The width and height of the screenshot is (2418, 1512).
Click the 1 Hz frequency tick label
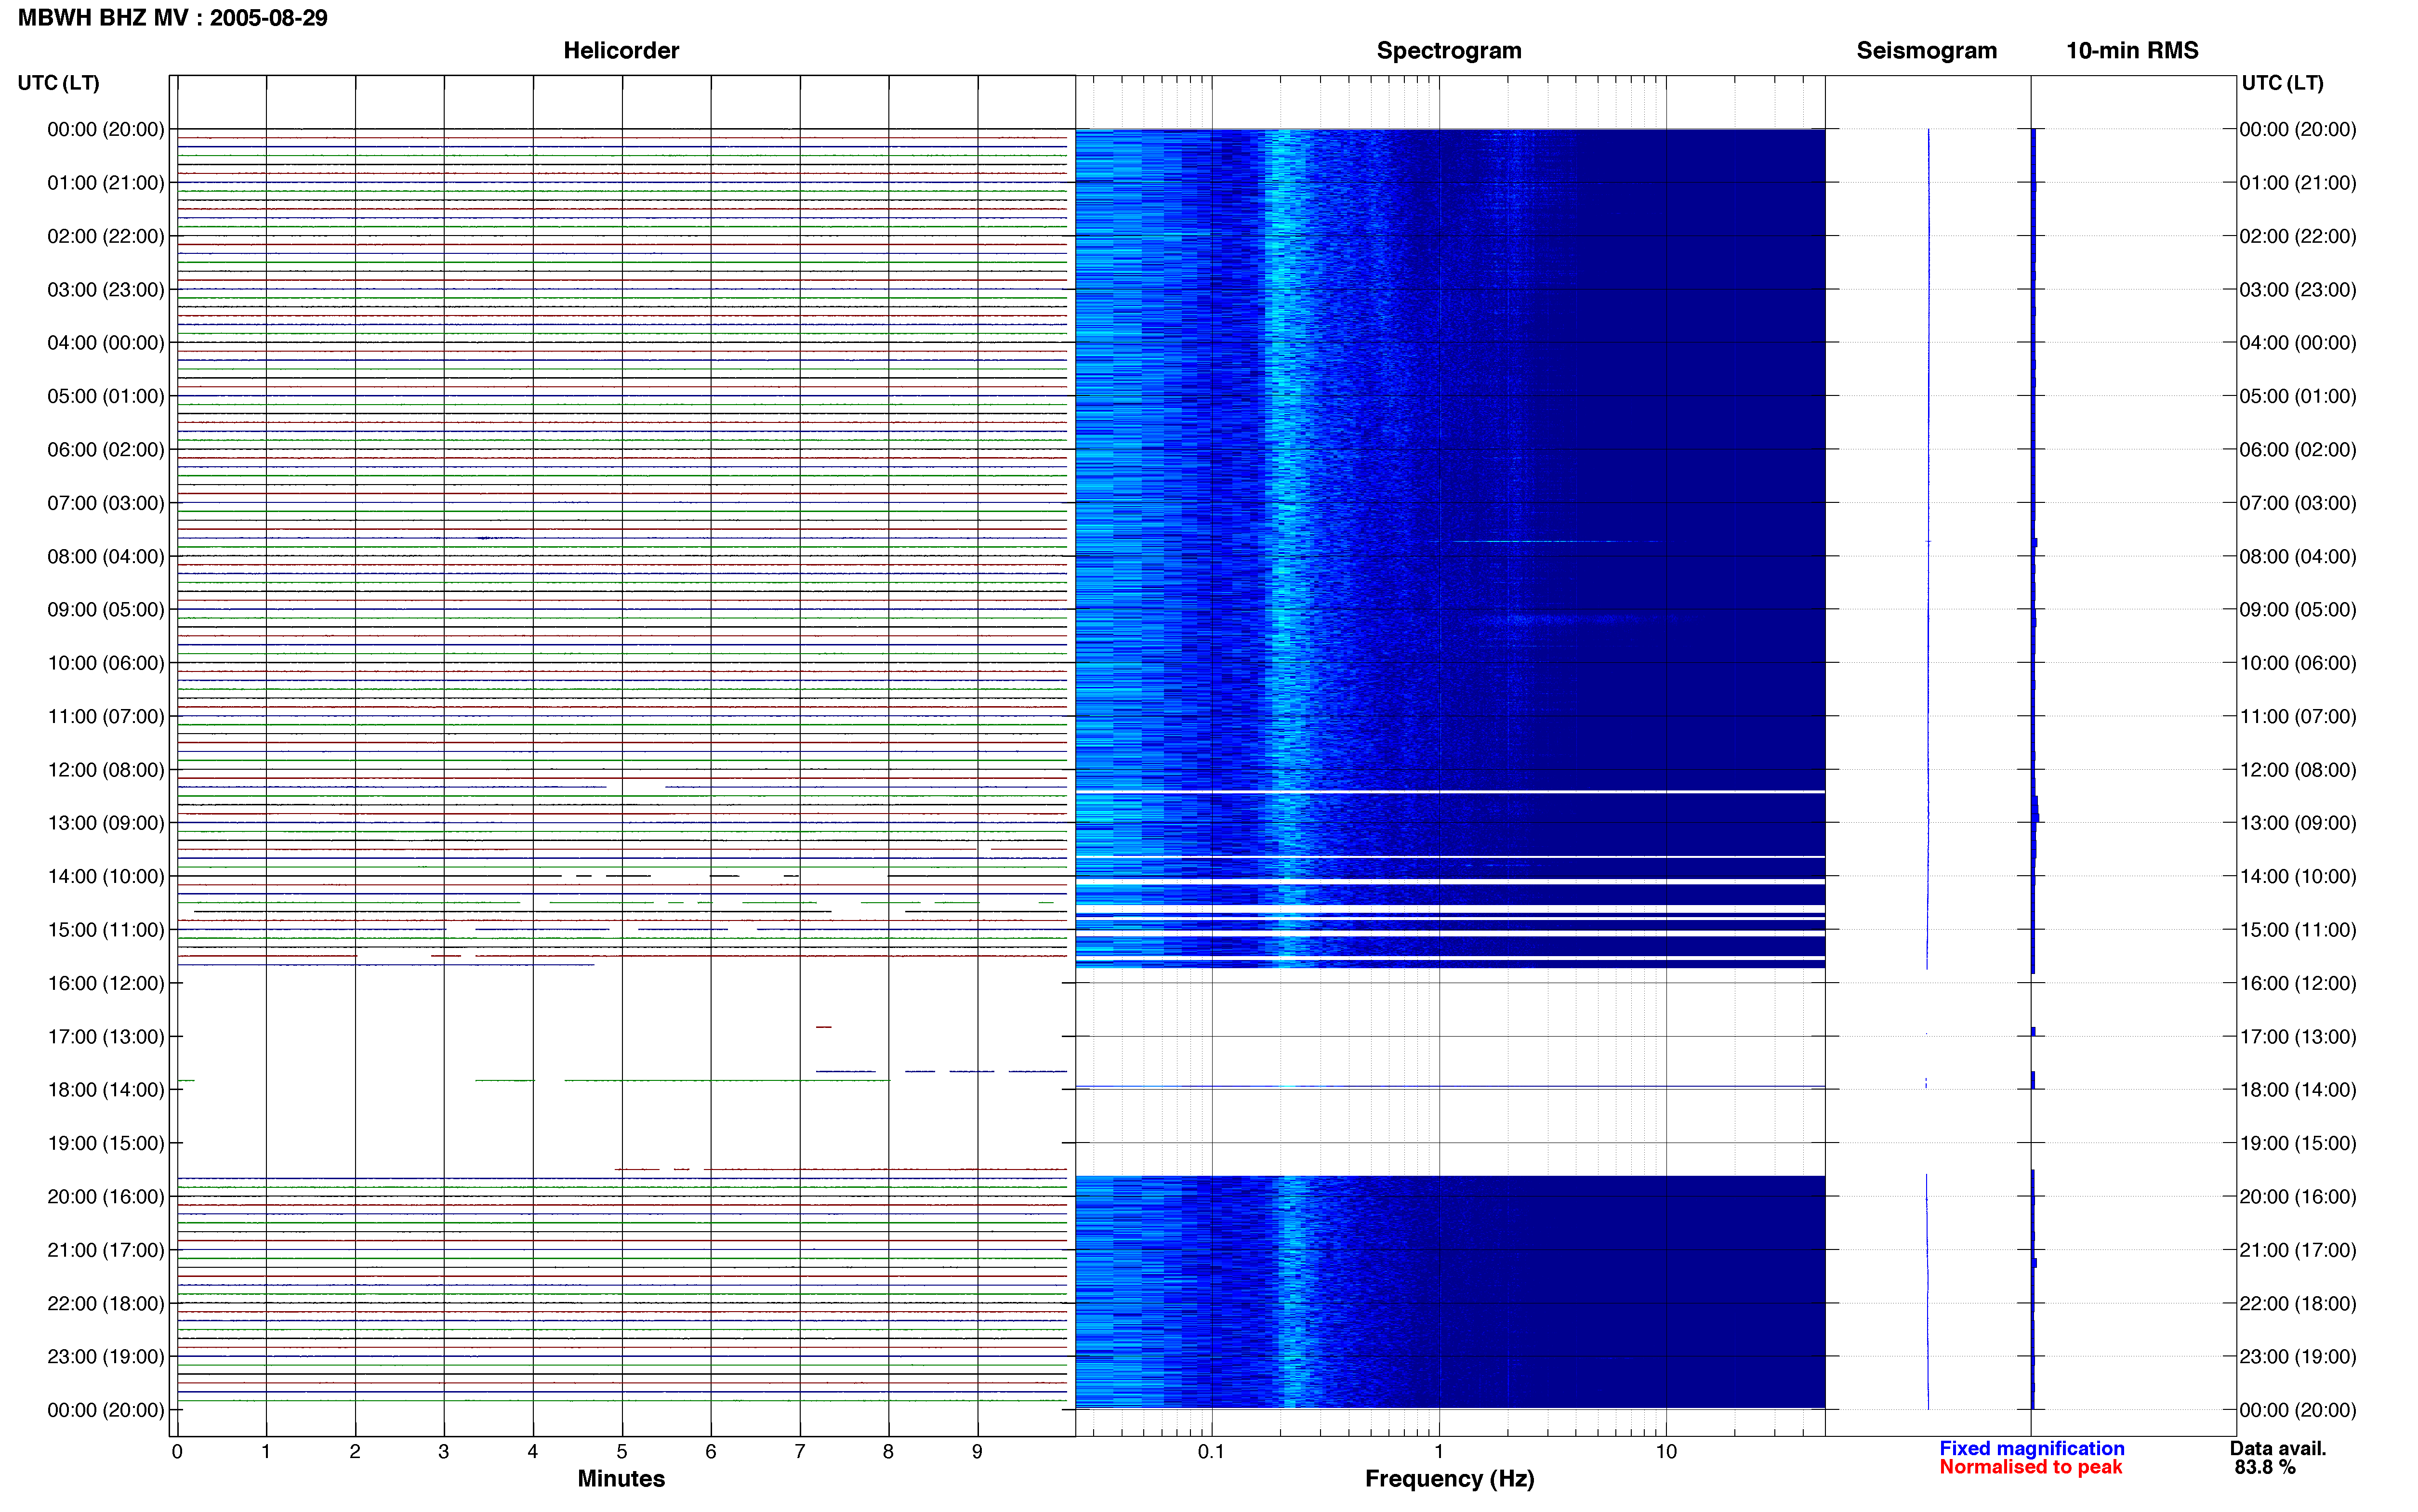coord(1439,1452)
